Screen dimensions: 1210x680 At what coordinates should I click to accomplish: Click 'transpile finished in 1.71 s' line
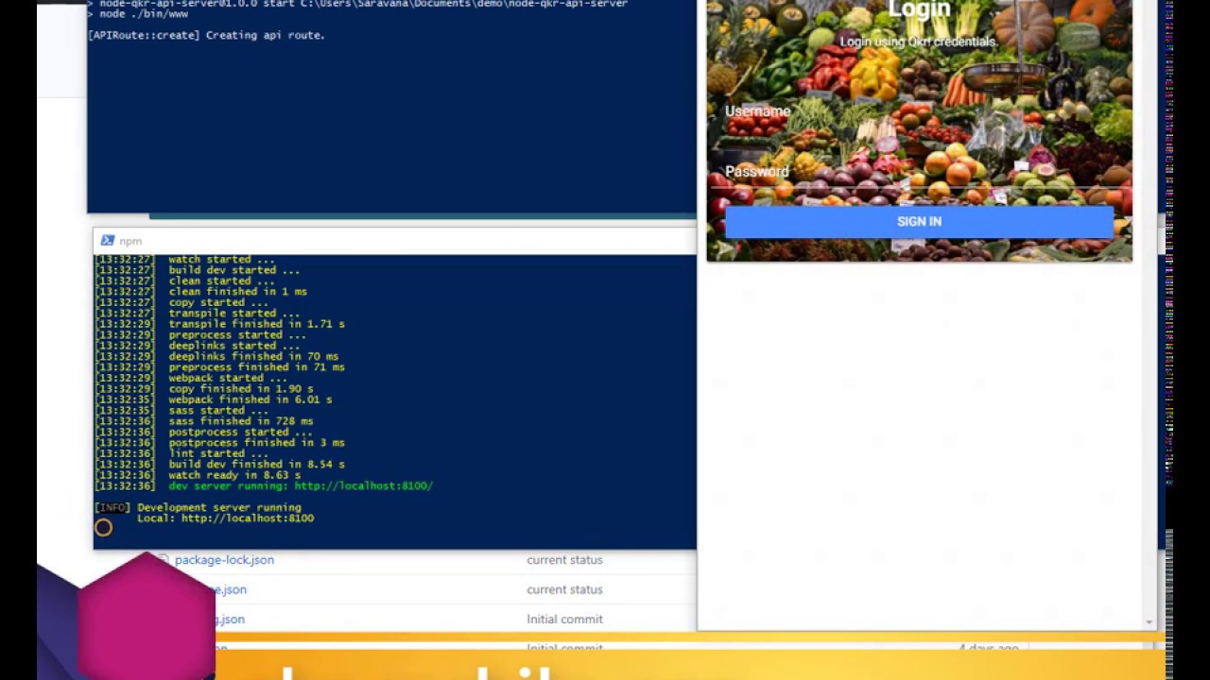point(256,324)
